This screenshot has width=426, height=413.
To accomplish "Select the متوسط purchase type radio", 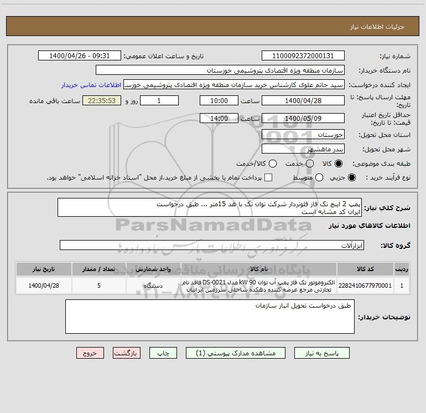I will click(x=319, y=177).
